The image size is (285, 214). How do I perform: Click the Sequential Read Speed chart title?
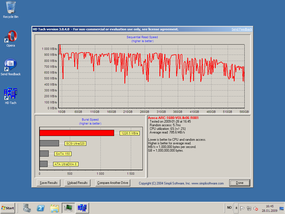point(142,37)
